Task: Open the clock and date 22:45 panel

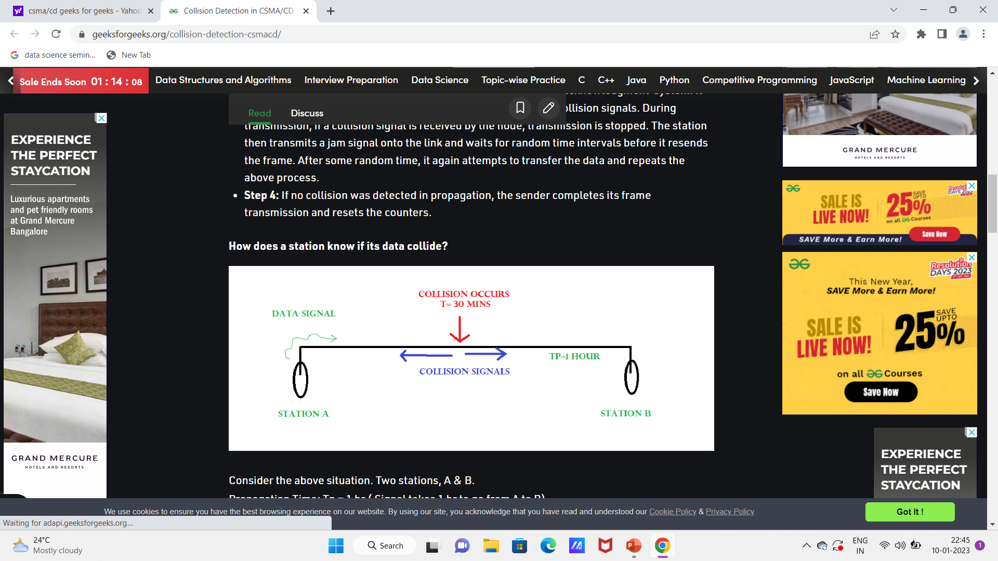Action: (951, 545)
